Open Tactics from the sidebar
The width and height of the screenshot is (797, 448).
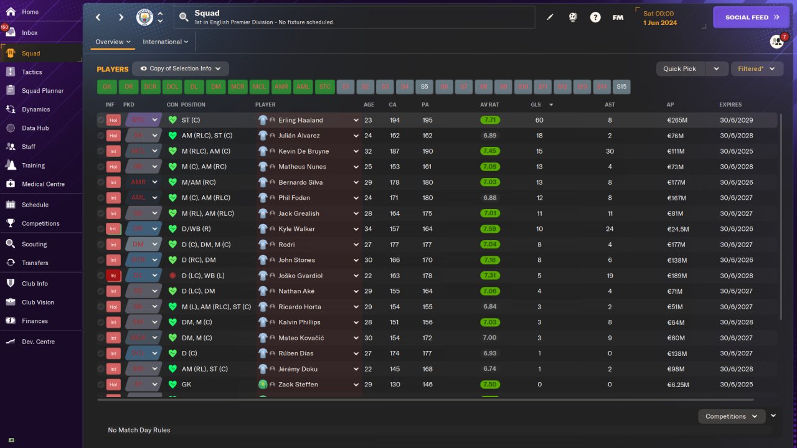[x=32, y=72]
